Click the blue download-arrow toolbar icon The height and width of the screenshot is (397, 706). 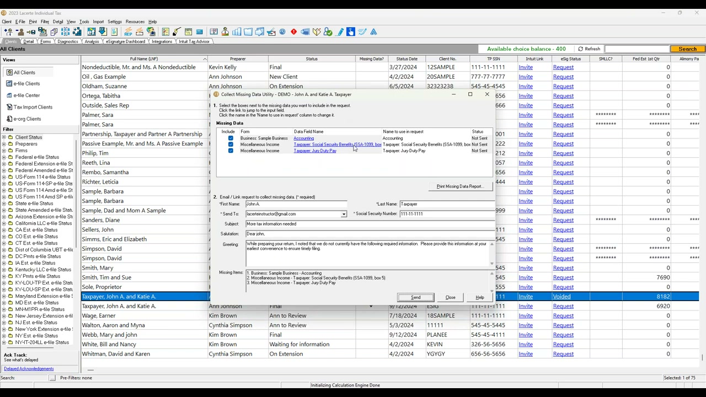(103, 32)
